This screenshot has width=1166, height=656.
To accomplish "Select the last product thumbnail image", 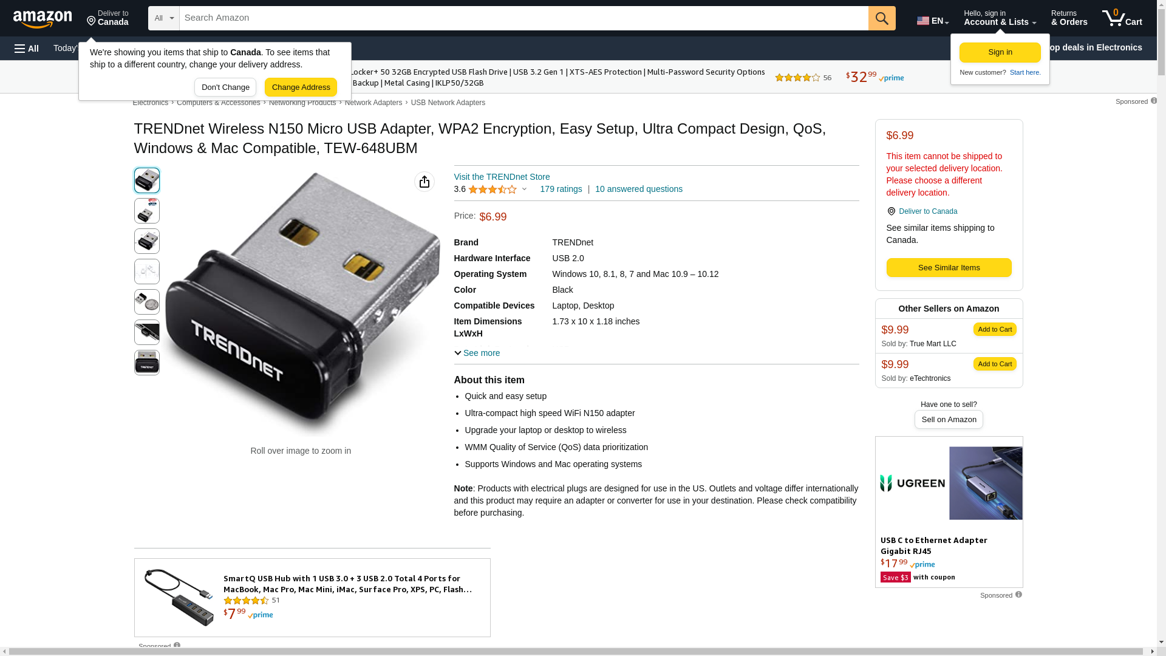I will (x=147, y=363).
